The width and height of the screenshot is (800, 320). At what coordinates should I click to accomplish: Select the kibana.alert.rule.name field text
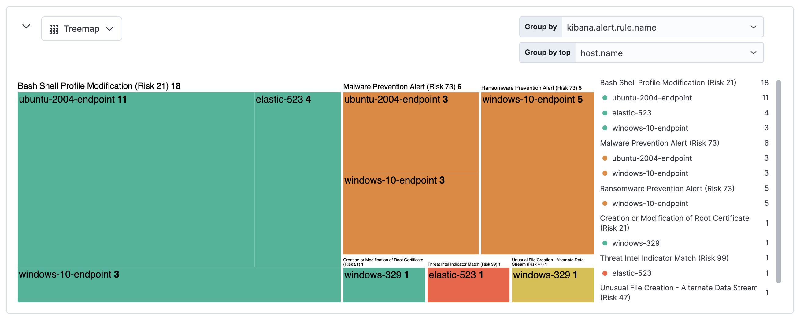[612, 27]
